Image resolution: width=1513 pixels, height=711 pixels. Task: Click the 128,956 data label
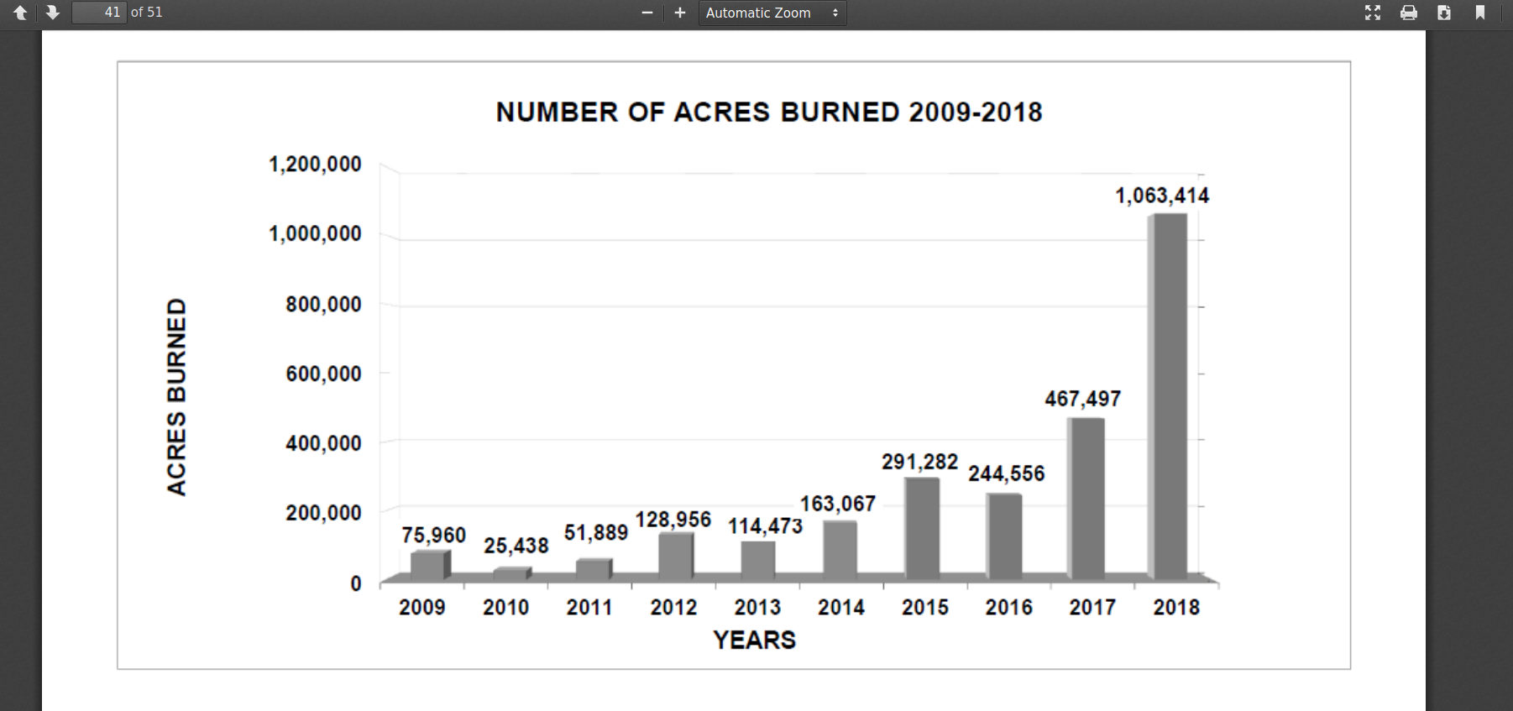(x=673, y=520)
